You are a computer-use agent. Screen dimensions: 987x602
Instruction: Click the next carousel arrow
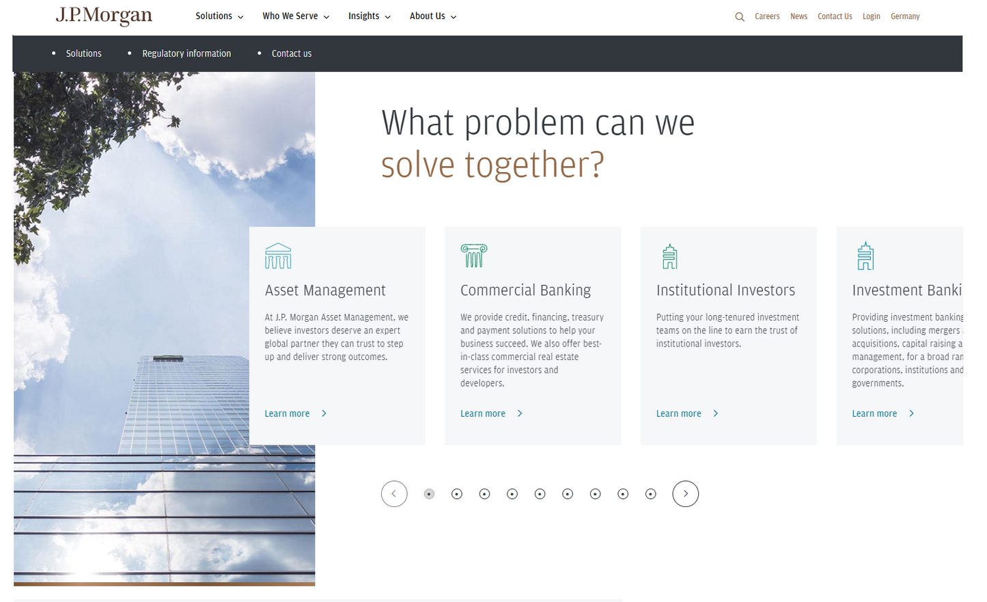686,493
